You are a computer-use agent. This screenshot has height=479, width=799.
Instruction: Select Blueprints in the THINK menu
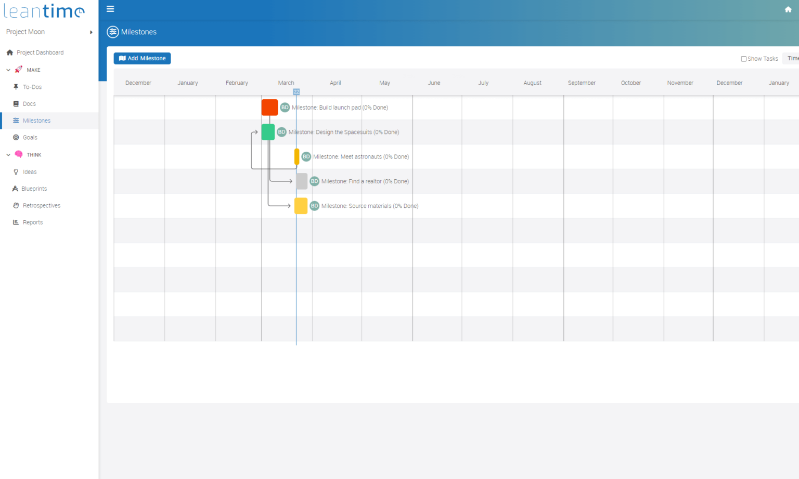click(34, 189)
